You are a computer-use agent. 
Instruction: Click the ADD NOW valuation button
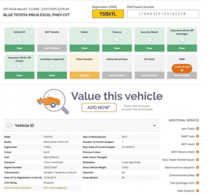coord(99,108)
